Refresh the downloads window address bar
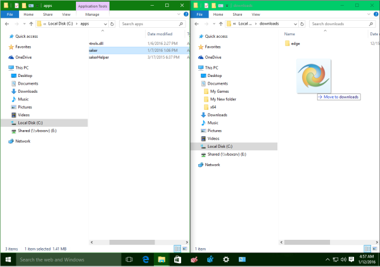The width and height of the screenshot is (380, 267). click(x=302, y=24)
